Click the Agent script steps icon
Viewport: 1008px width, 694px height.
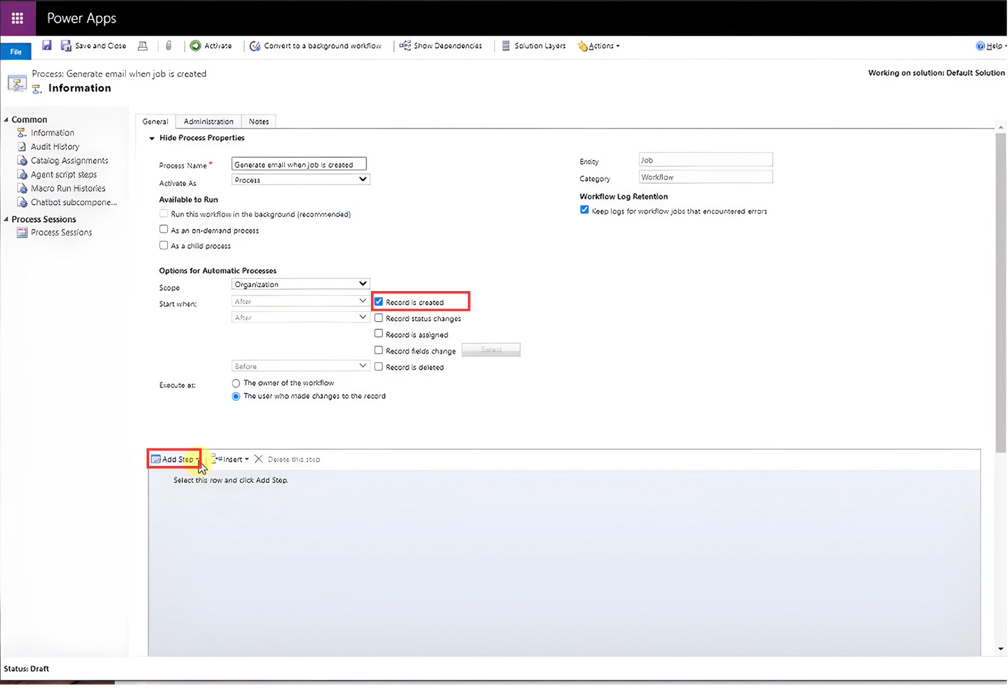pos(22,174)
